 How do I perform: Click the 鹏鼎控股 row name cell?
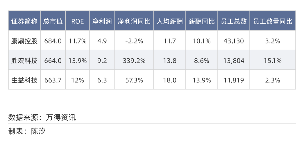(x=24, y=41)
